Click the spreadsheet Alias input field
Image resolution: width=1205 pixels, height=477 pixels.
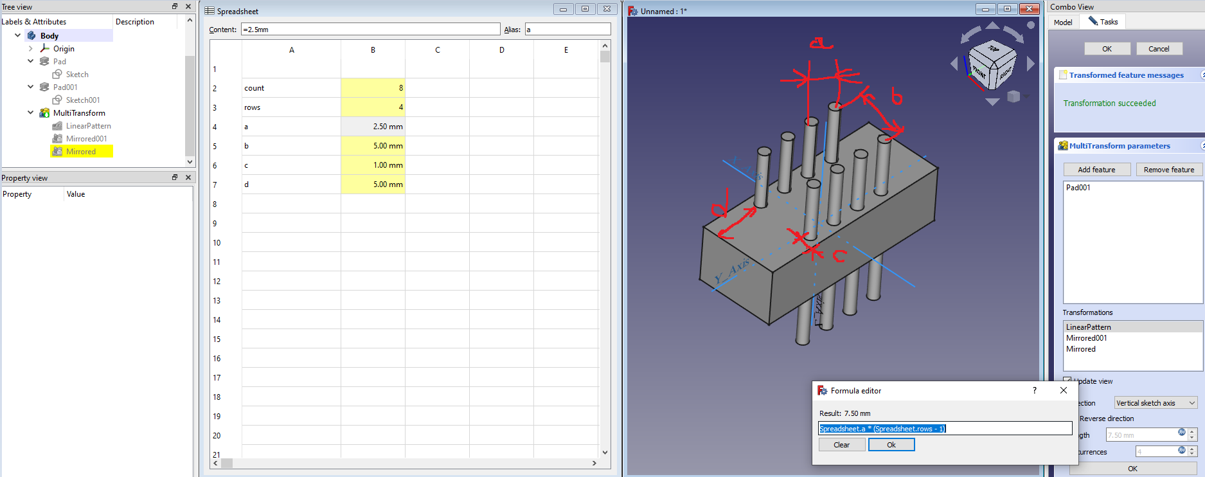pyautogui.click(x=567, y=30)
